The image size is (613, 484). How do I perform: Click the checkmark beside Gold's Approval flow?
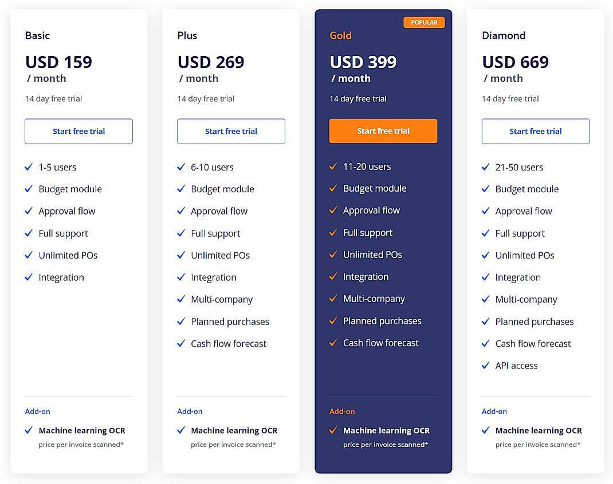(x=333, y=211)
